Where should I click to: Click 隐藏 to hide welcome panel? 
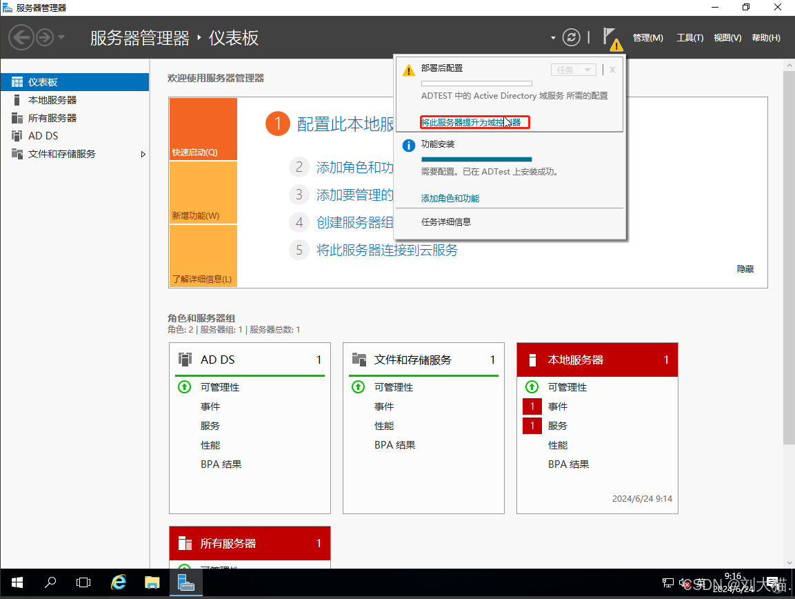coord(745,268)
